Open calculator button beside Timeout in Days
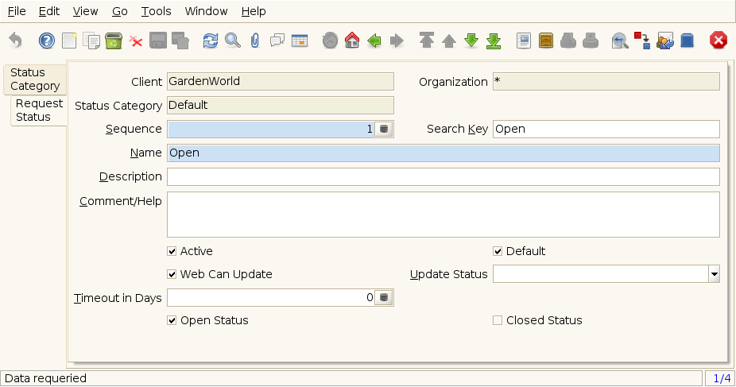The image size is (736, 387). click(x=384, y=297)
